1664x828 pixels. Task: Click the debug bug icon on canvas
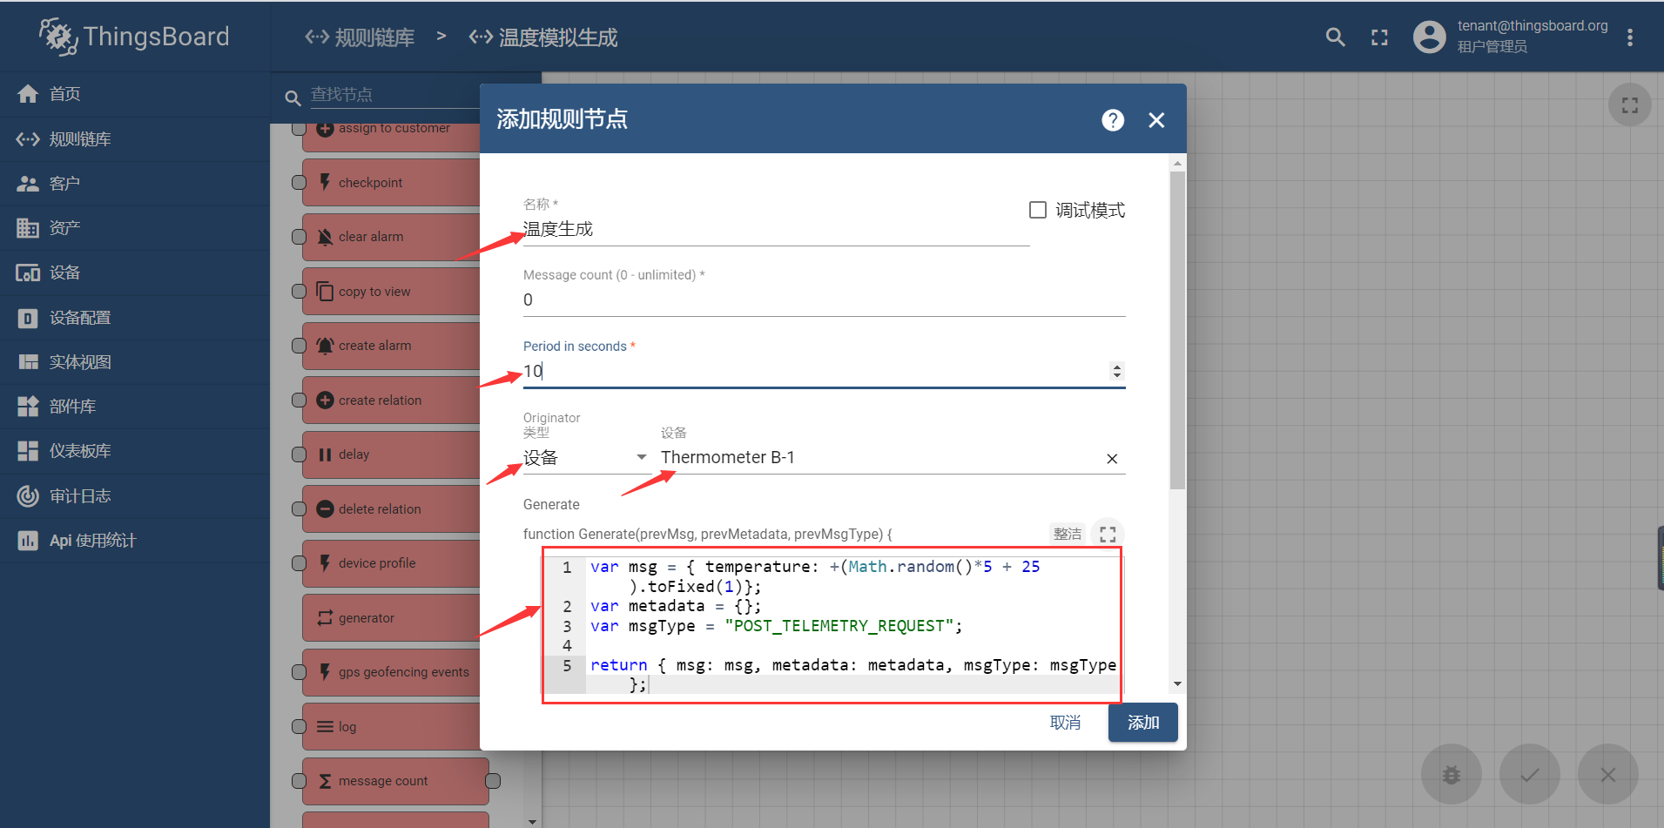(1450, 773)
